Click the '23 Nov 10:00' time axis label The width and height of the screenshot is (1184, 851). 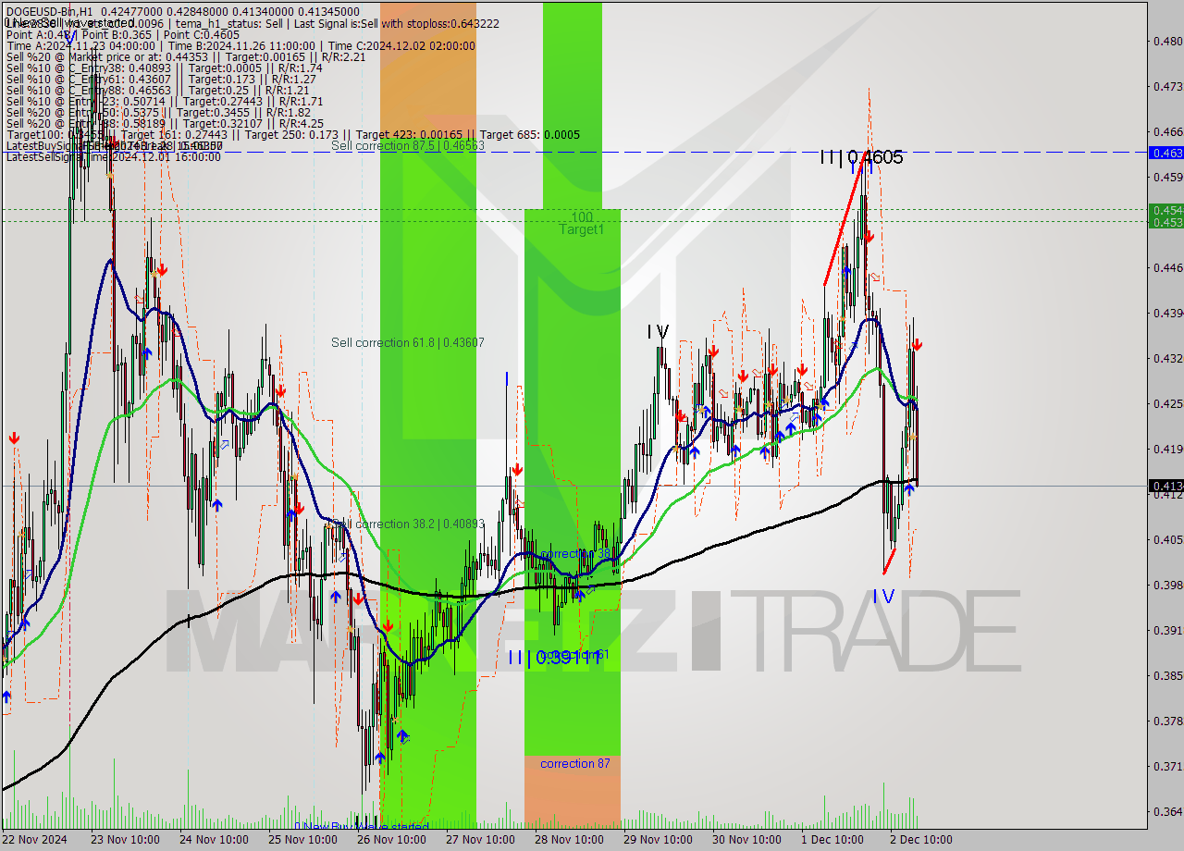point(125,840)
